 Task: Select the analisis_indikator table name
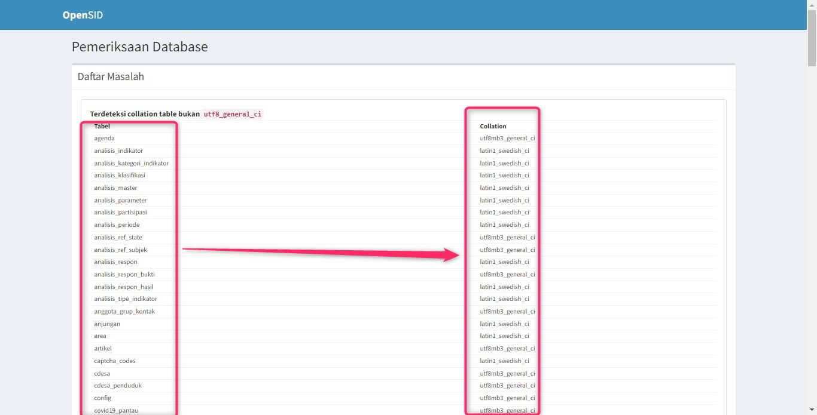coord(118,150)
